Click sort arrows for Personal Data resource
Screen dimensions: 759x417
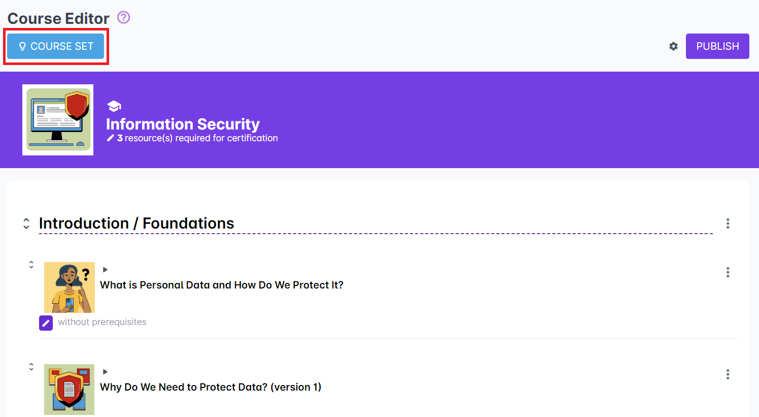tap(31, 265)
